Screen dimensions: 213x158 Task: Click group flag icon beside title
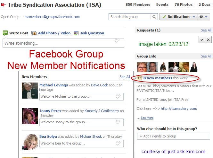(x=4, y=5)
